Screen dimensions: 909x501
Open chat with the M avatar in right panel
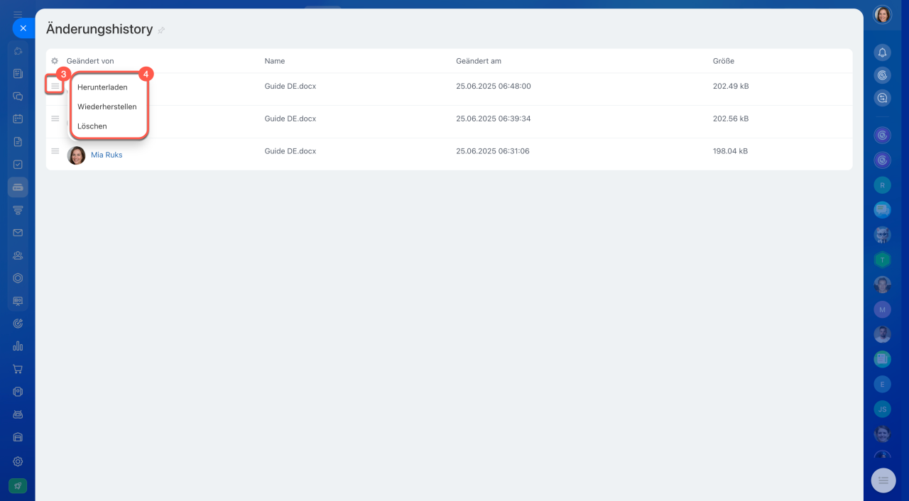click(882, 309)
